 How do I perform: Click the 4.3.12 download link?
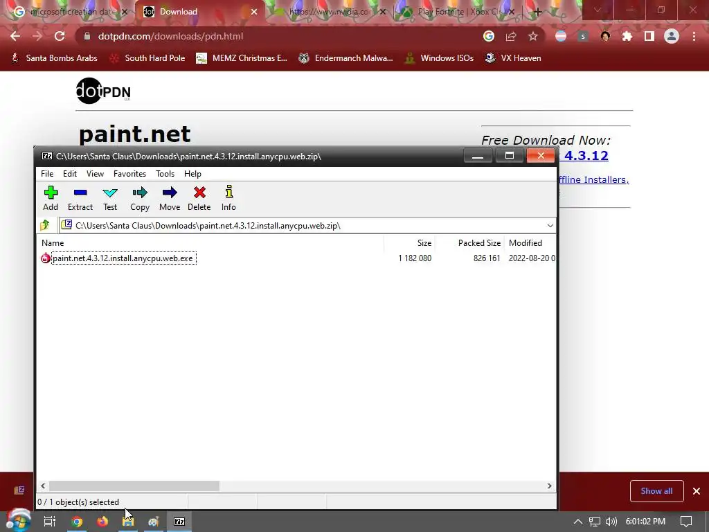[586, 156]
